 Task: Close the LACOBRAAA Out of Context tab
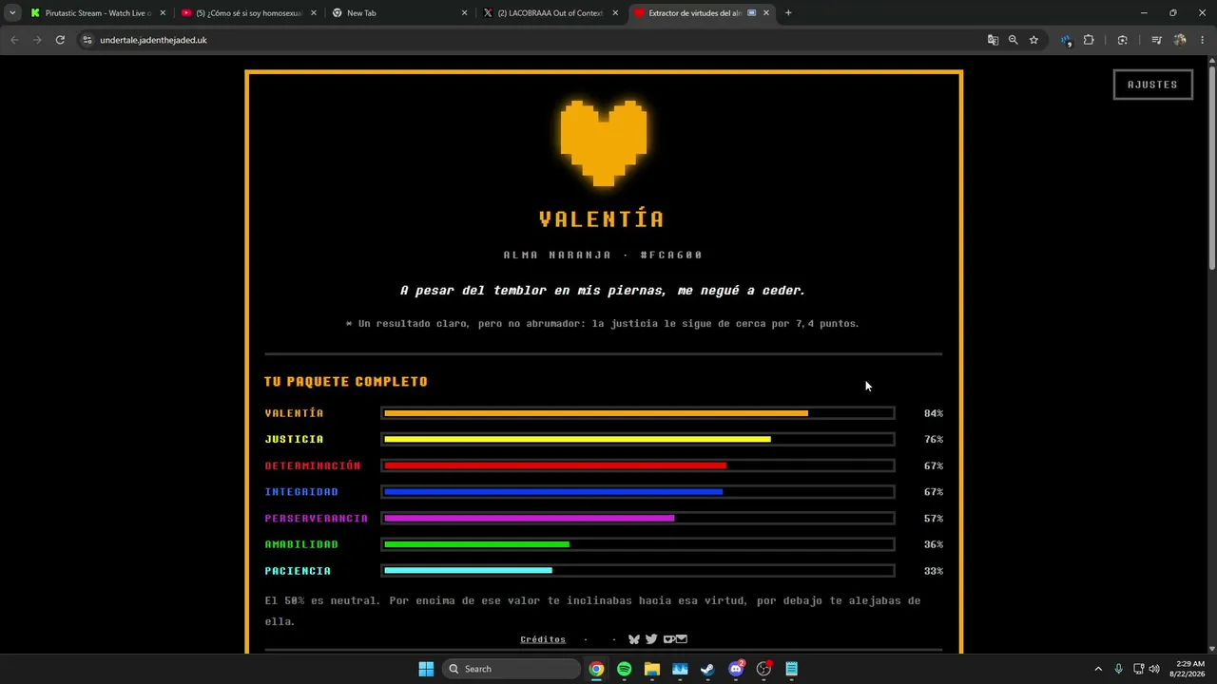click(x=615, y=13)
